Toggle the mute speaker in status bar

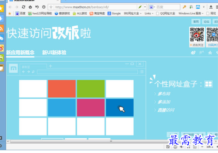[x=182, y=147]
